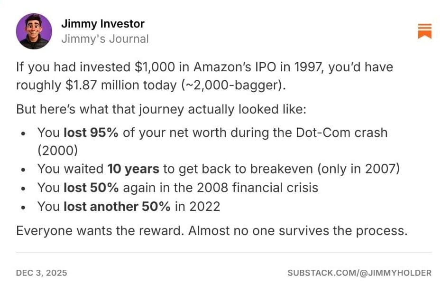Screen dimensions: 441x285
Task: Select the Amazon's IPO opening paragraph
Action: pos(204,76)
